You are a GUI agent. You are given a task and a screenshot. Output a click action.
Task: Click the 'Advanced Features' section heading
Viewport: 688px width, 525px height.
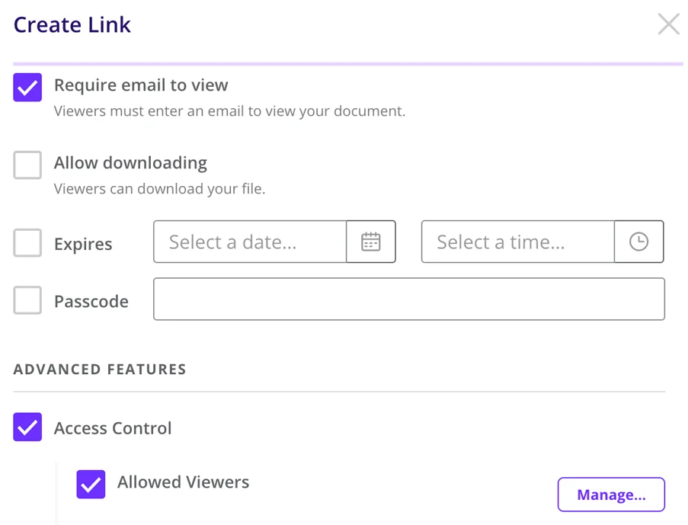point(100,370)
